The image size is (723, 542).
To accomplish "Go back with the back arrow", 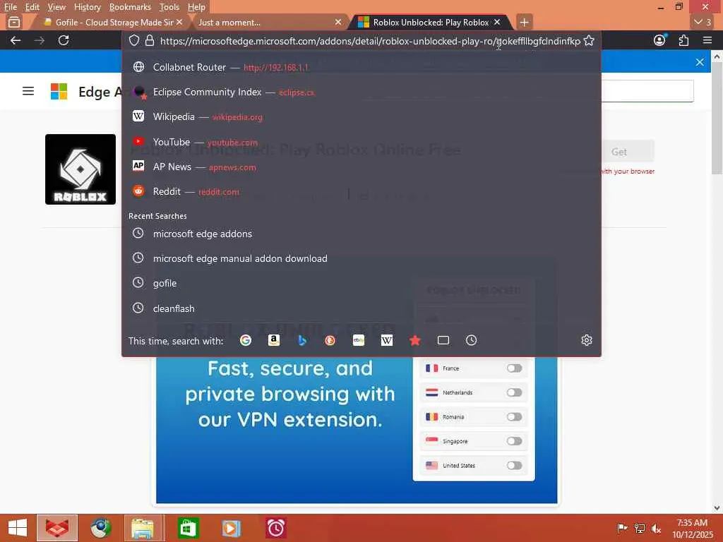I will tap(16, 40).
